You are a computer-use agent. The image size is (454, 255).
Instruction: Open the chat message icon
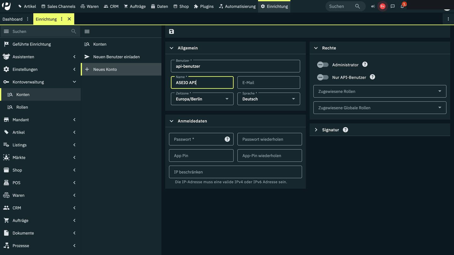[393, 6]
